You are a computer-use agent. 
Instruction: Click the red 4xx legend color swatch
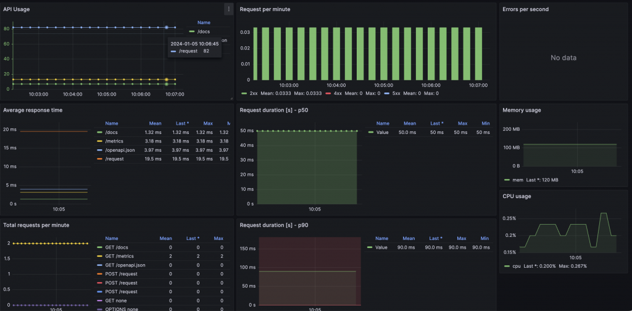pos(328,93)
